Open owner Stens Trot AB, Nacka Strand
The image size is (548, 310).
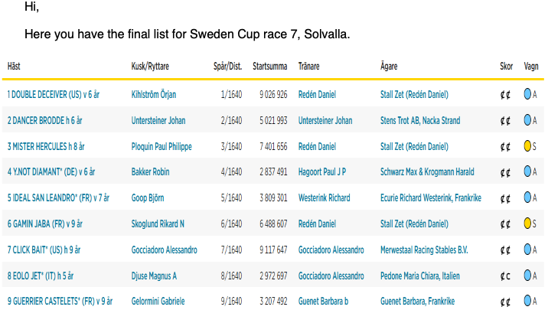point(420,121)
